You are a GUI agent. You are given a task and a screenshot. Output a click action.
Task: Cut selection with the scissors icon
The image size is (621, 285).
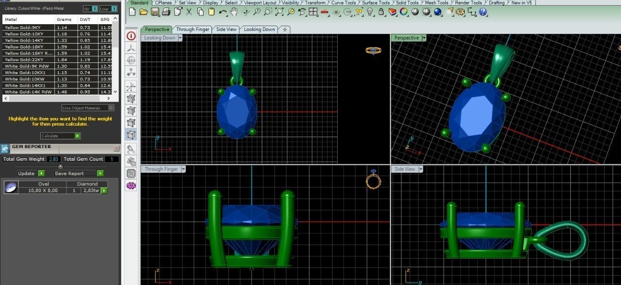(x=189, y=12)
